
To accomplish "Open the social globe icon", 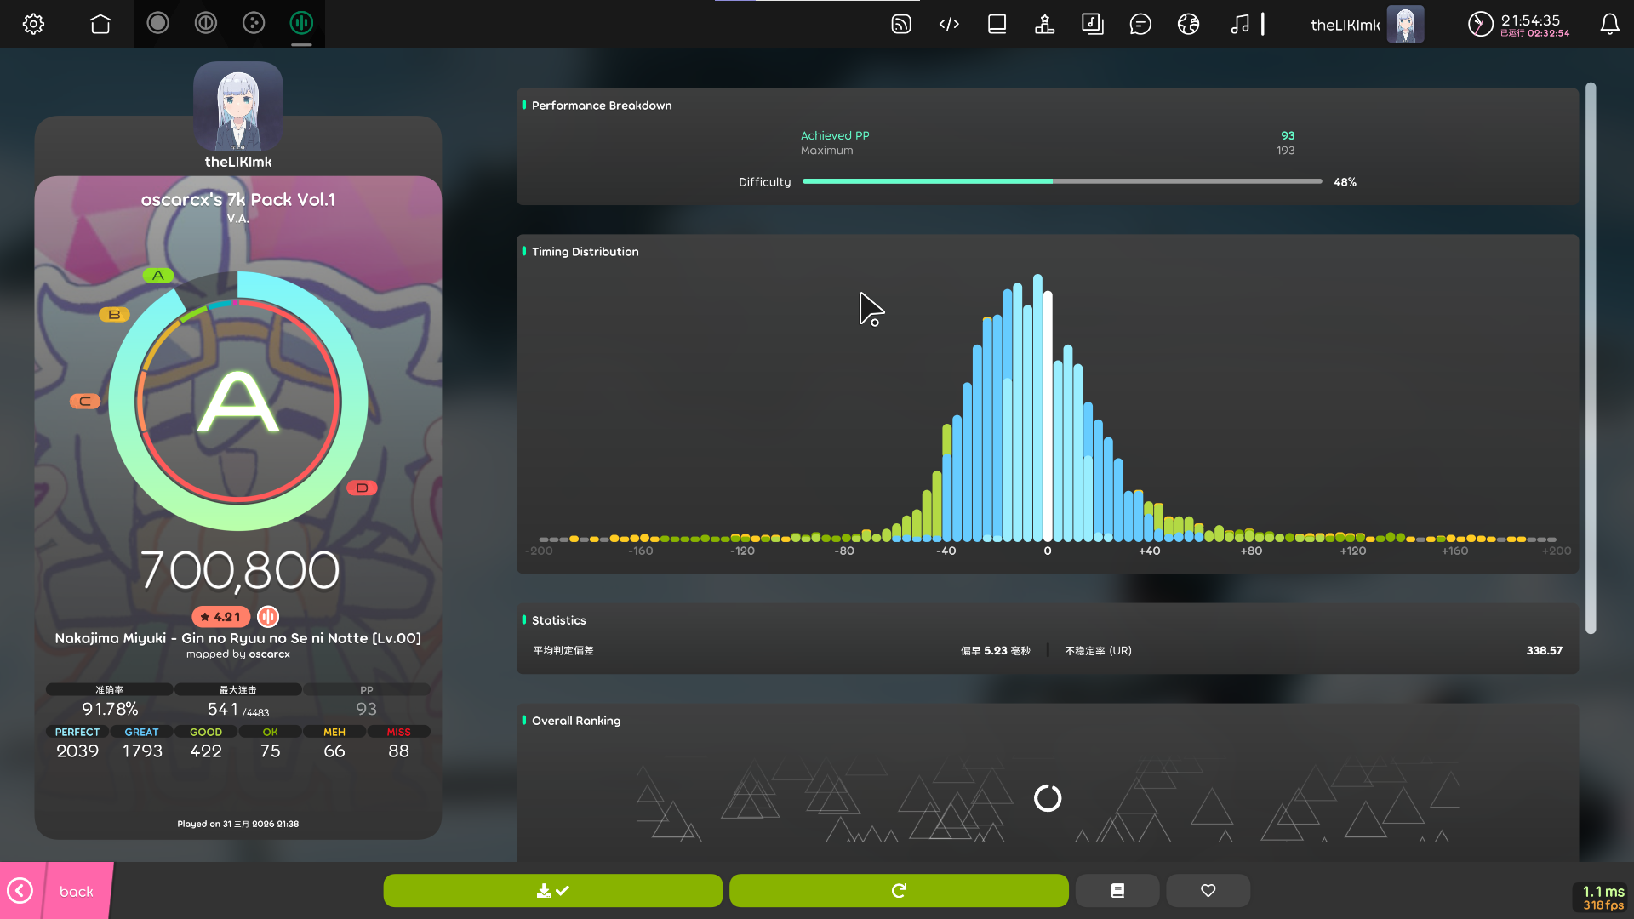I will point(1188,24).
